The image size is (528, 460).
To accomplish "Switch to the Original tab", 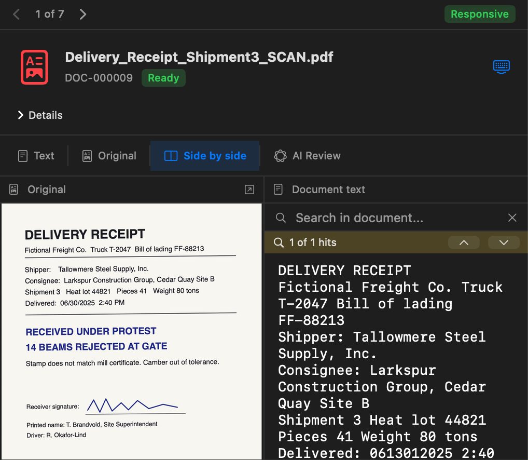I will pos(109,156).
